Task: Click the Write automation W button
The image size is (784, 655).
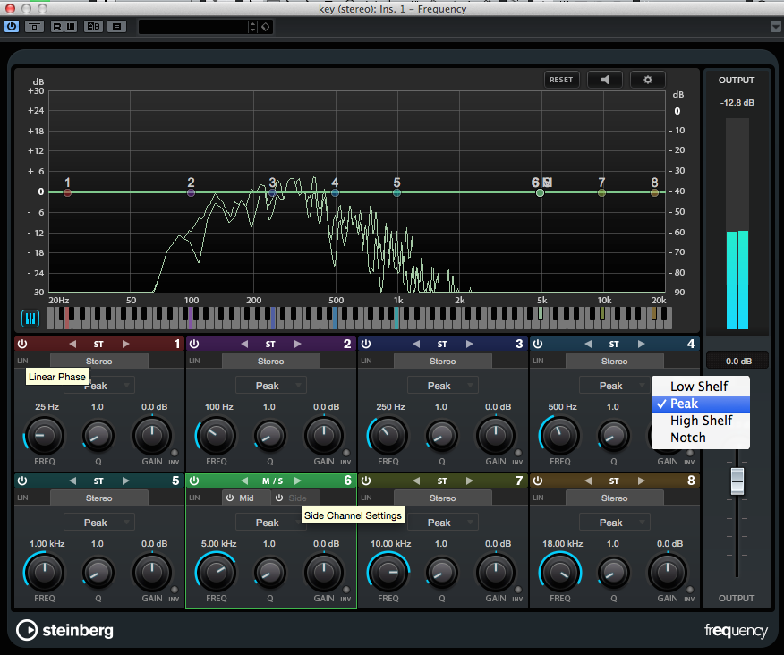Action: [x=71, y=27]
